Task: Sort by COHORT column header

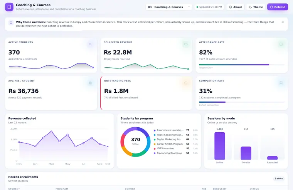Action: [130, 189]
